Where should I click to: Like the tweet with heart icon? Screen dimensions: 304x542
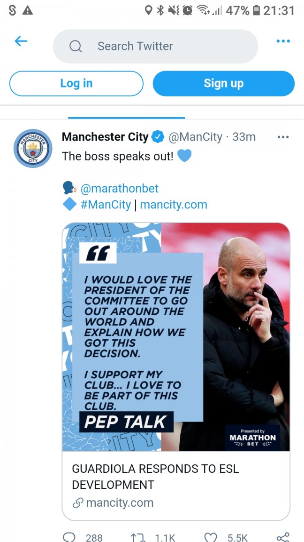click(211, 537)
